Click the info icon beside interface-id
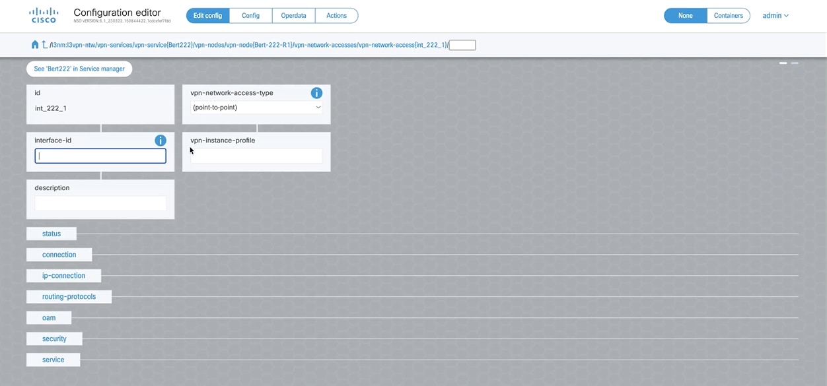This screenshot has height=386, width=827. (160, 140)
